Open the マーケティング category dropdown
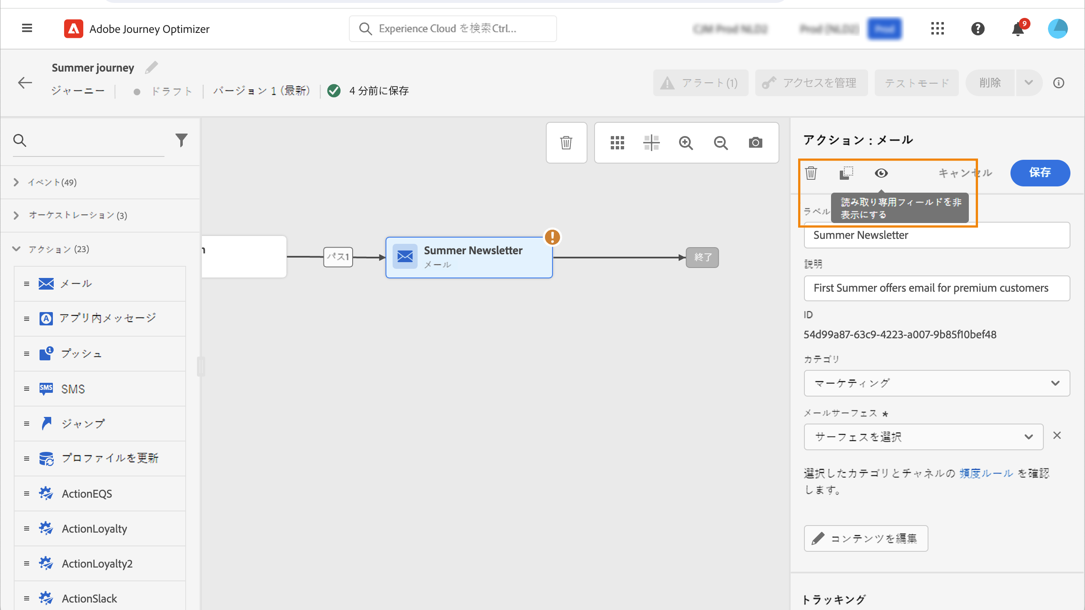This screenshot has width=1085, height=610. (x=936, y=383)
